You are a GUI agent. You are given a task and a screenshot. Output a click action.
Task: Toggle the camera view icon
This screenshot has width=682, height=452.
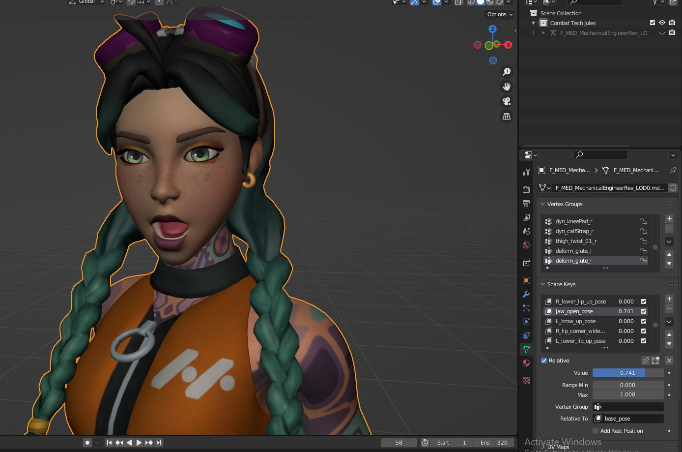tap(507, 101)
